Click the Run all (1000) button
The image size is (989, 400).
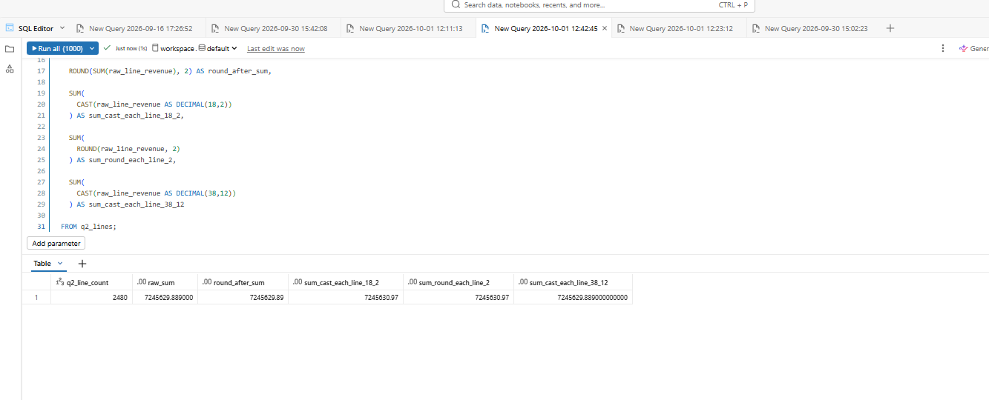pos(56,48)
